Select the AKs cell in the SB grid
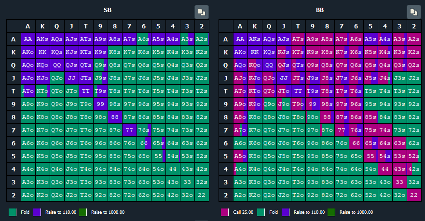The image size is (425, 221). click(42, 39)
